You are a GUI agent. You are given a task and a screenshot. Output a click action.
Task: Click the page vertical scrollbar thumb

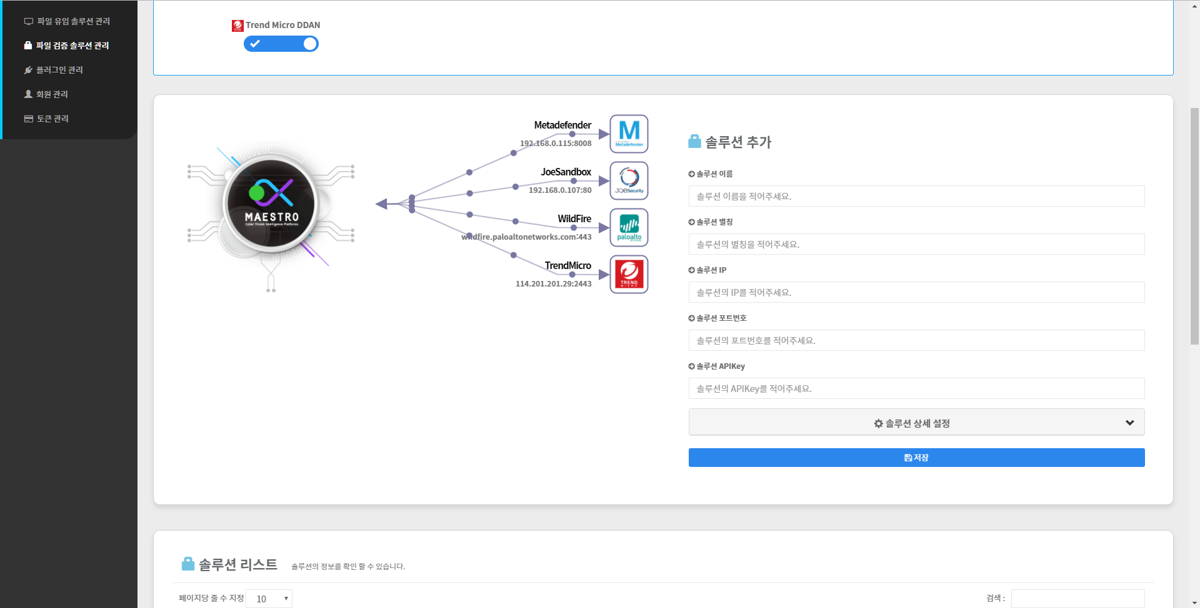coord(1194,226)
